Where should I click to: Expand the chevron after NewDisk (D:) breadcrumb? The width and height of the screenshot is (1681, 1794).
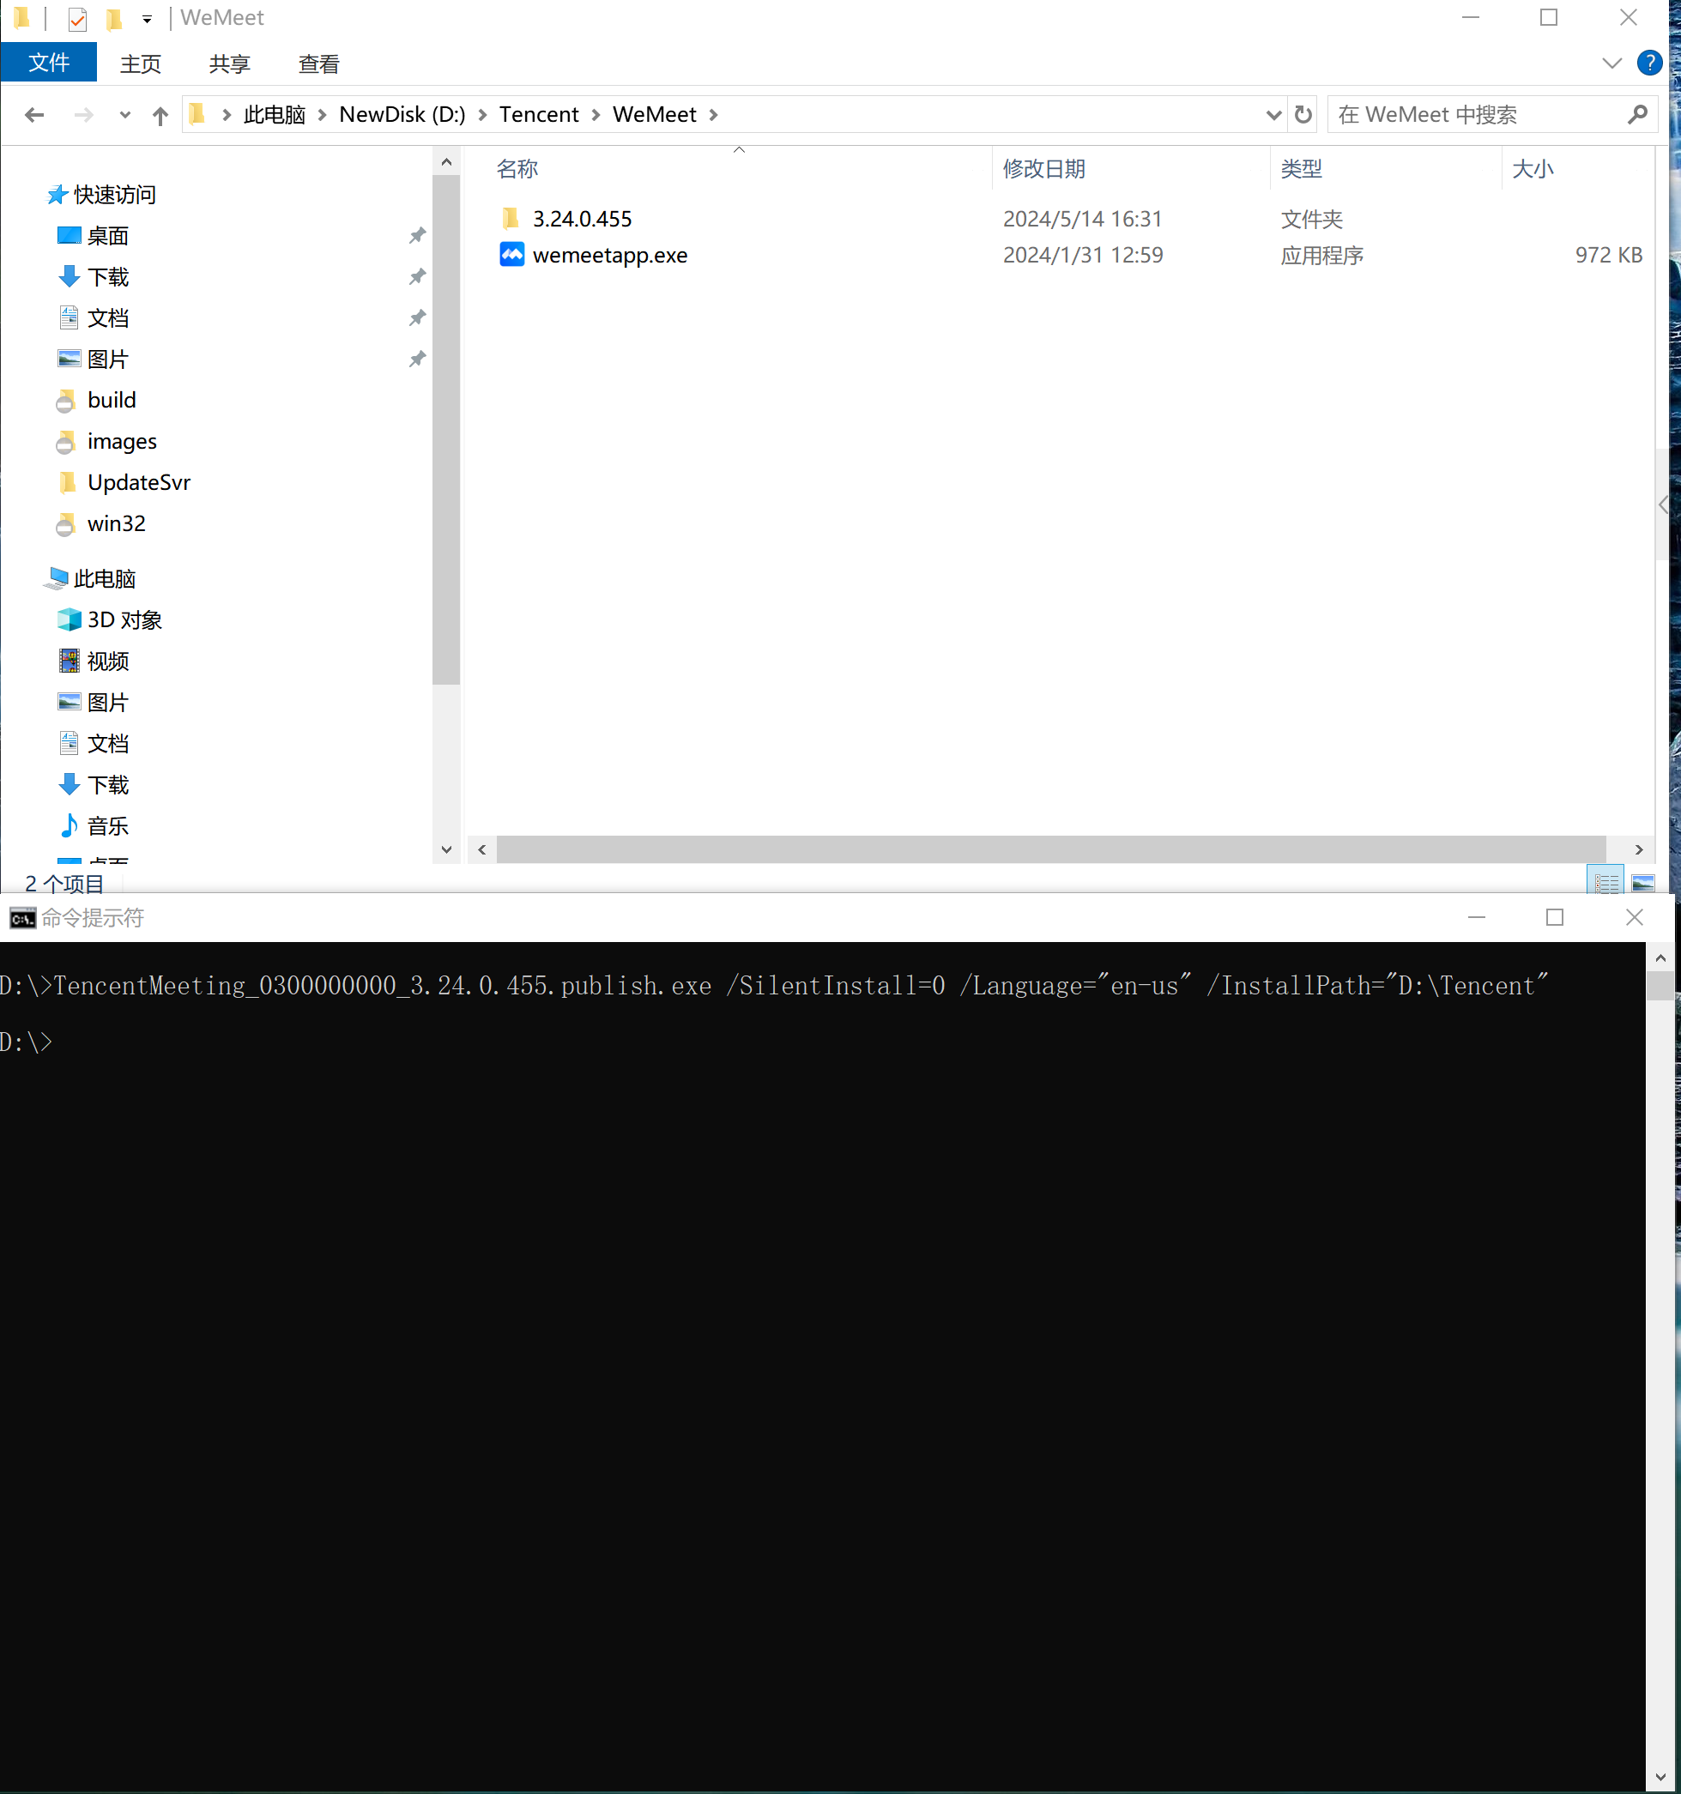483,115
